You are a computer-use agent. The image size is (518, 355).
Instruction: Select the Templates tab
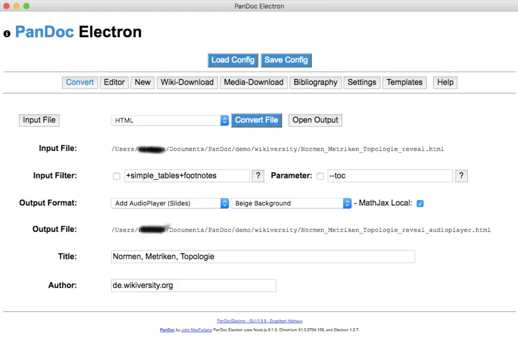[x=404, y=83]
